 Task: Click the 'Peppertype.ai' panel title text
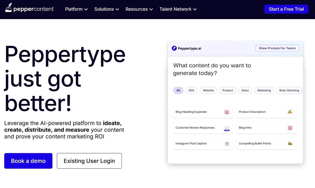pyautogui.click(x=190, y=48)
